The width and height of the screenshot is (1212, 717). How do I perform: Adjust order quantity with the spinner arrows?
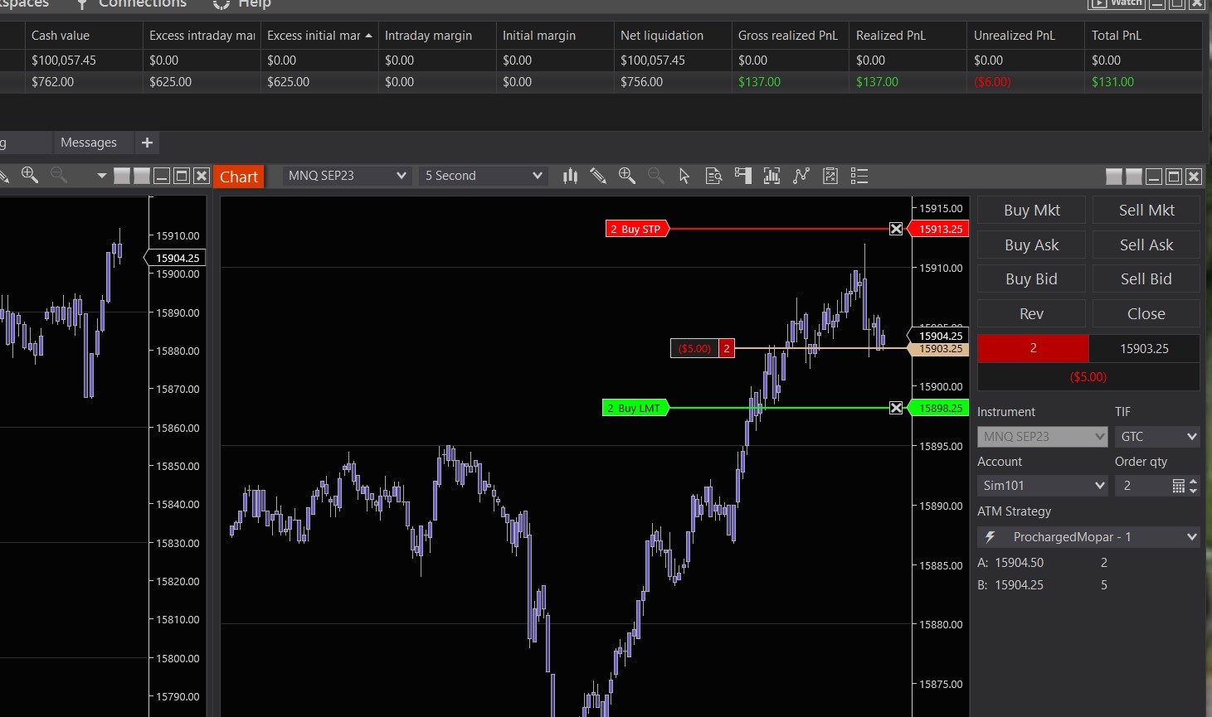click(x=1193, y=486)
